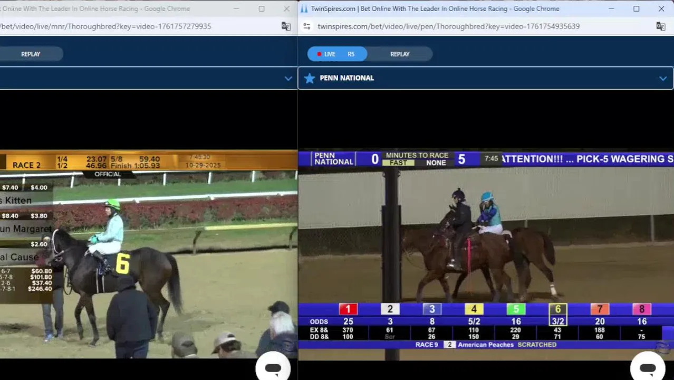Click the "RACE 2" label in left video
The image size is (674, 380).
tap(26, 165)
